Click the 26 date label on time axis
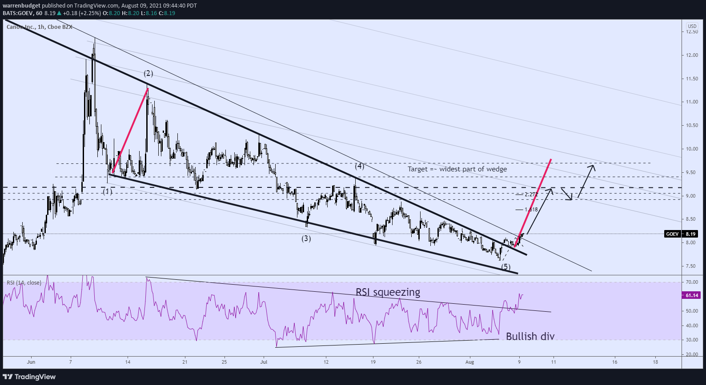 tap(419, 362)
